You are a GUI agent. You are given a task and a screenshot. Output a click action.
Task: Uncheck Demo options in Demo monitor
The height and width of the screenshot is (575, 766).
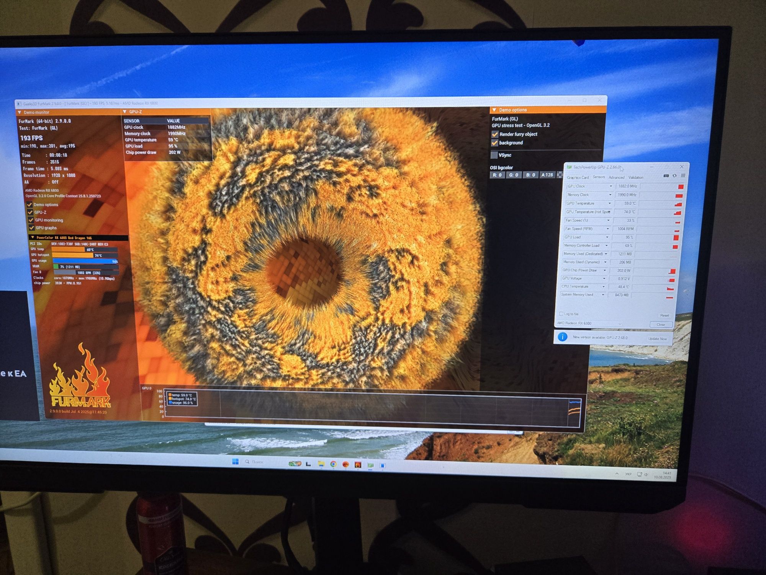(29, 204)
